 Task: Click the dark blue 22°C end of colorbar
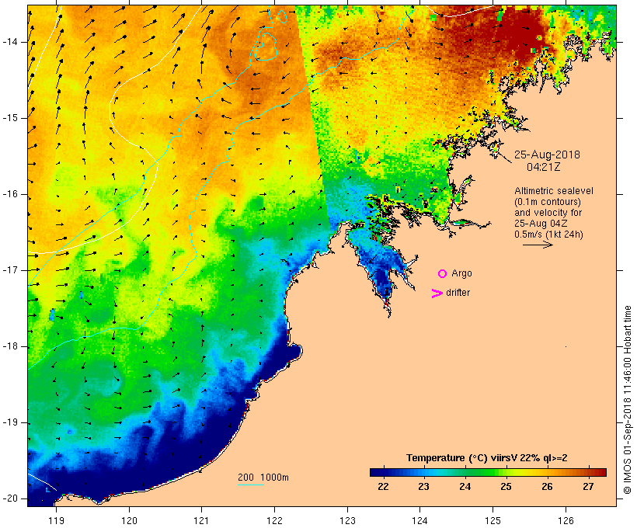(378, 472)
